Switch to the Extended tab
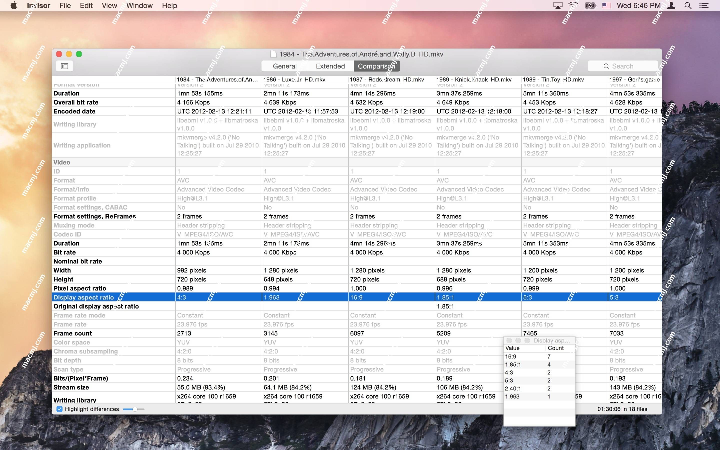 pos(330,66)
